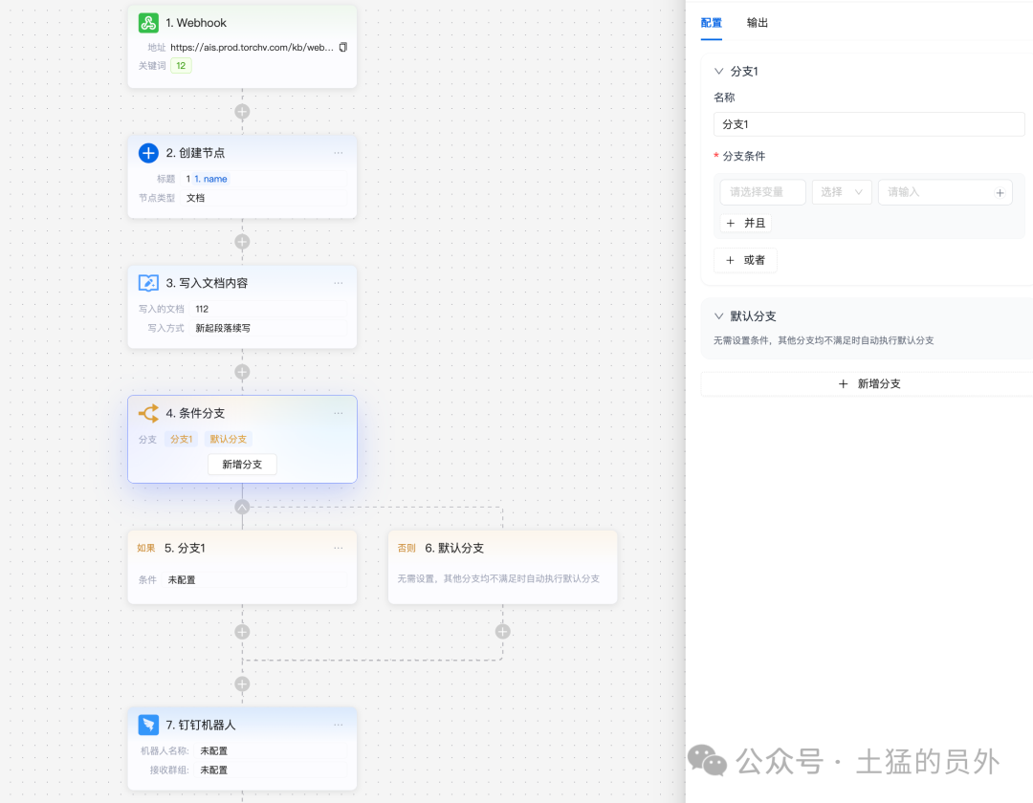The image size is (1033, 803).
Task: Open the 分支1 node more options menu
Action: (338, 549)
